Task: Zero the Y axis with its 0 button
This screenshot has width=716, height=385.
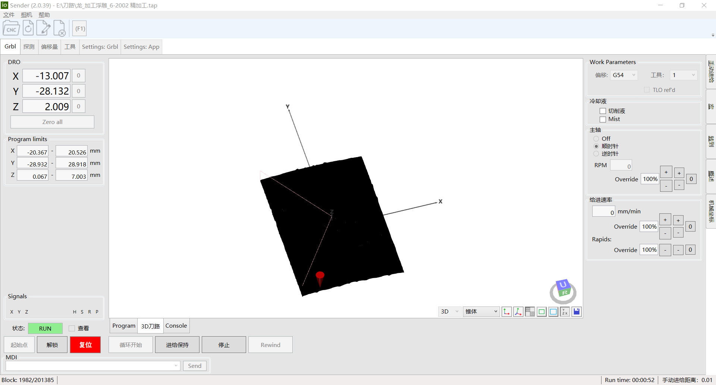Action: (x=78, y=91)
